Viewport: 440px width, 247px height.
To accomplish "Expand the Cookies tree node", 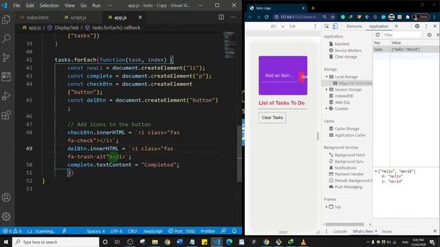I will [327, 108].
